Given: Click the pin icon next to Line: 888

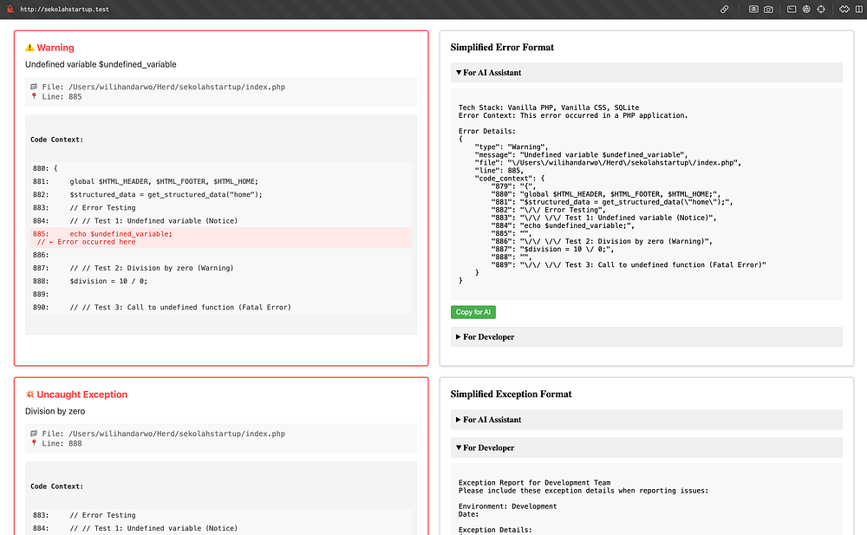Looking at the screenshot, I should point(34,443).
